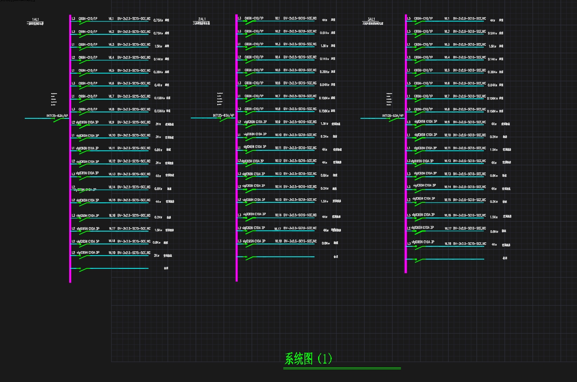Click the WL16 circuit label in panel 1AL1

click(112, 216)
